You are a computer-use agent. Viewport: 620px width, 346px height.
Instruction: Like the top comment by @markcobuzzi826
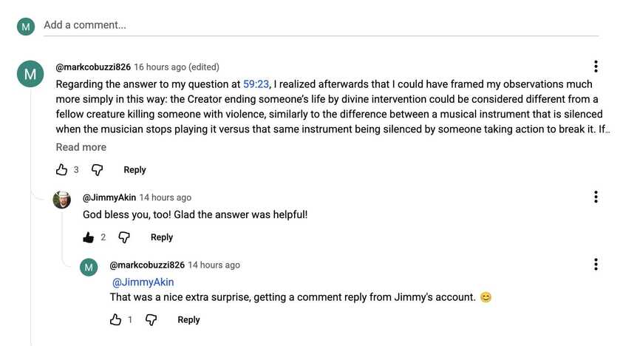pos(61,169)
